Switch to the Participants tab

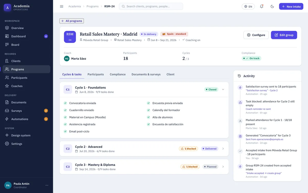coord(96,74)
